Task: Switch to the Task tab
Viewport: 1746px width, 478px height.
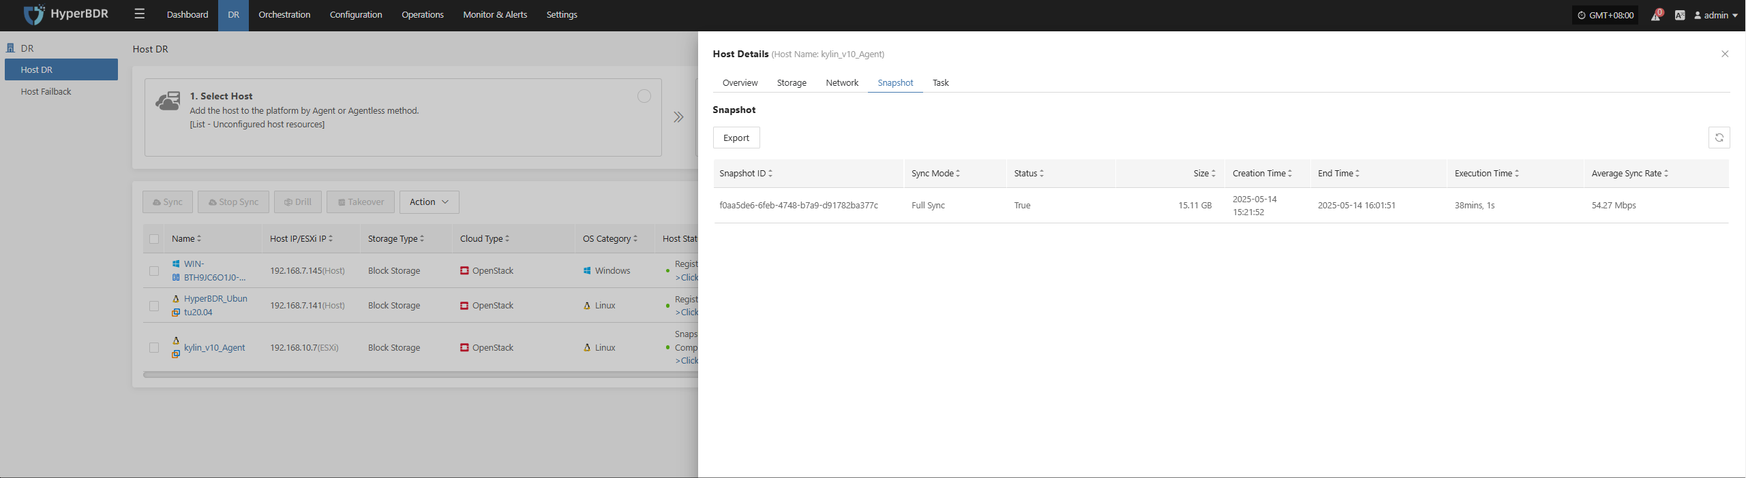Action: point(940,82)
